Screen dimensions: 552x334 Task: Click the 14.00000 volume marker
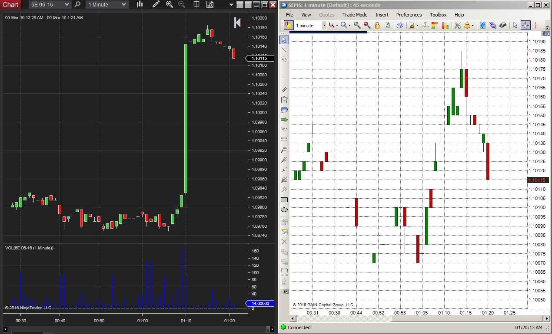point(260,303)
